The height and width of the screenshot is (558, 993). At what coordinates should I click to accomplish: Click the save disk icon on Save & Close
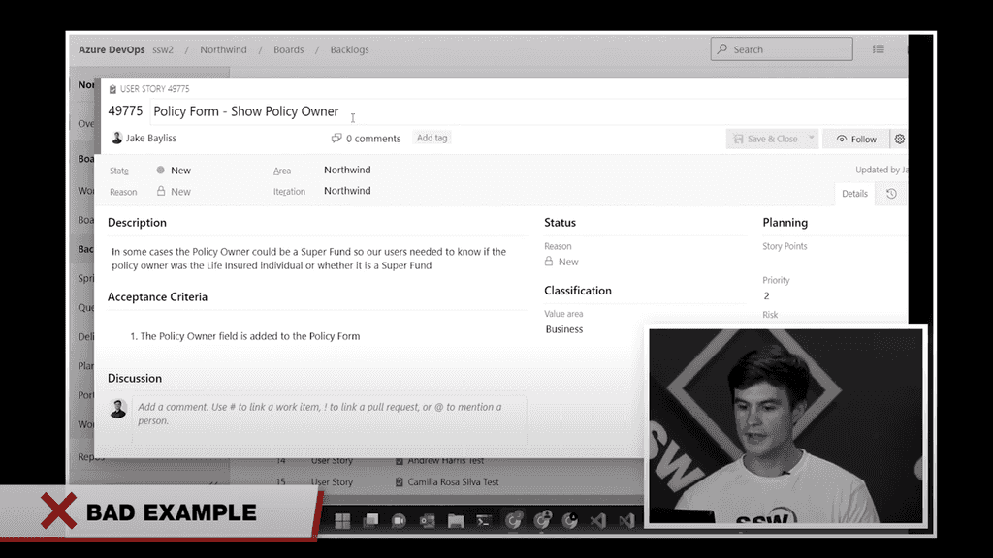click(x=738, y=139)
